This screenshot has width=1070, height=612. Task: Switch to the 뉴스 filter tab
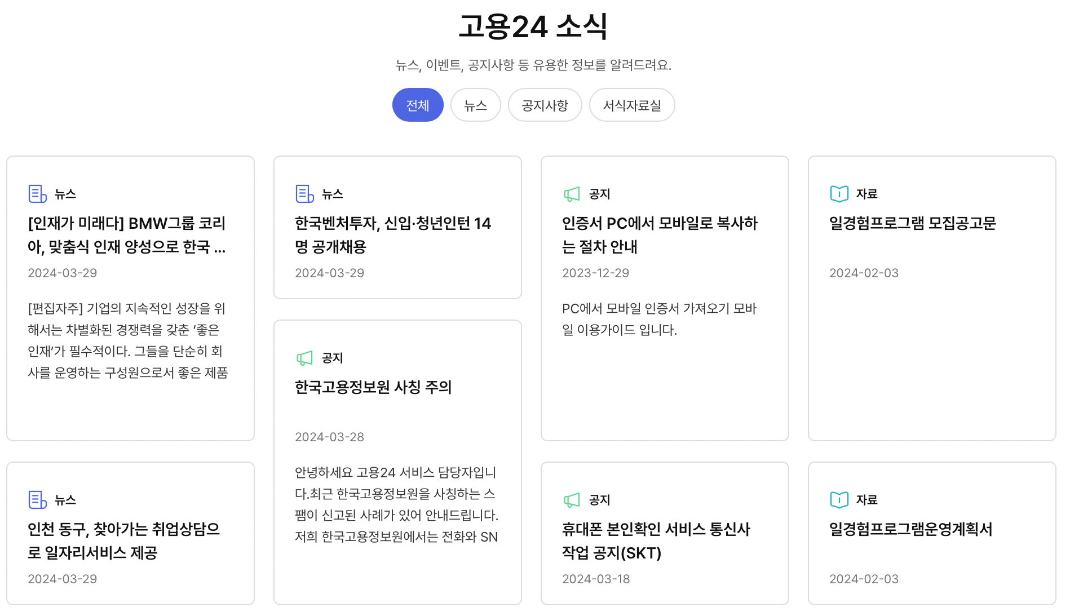[x=475, y=105]
